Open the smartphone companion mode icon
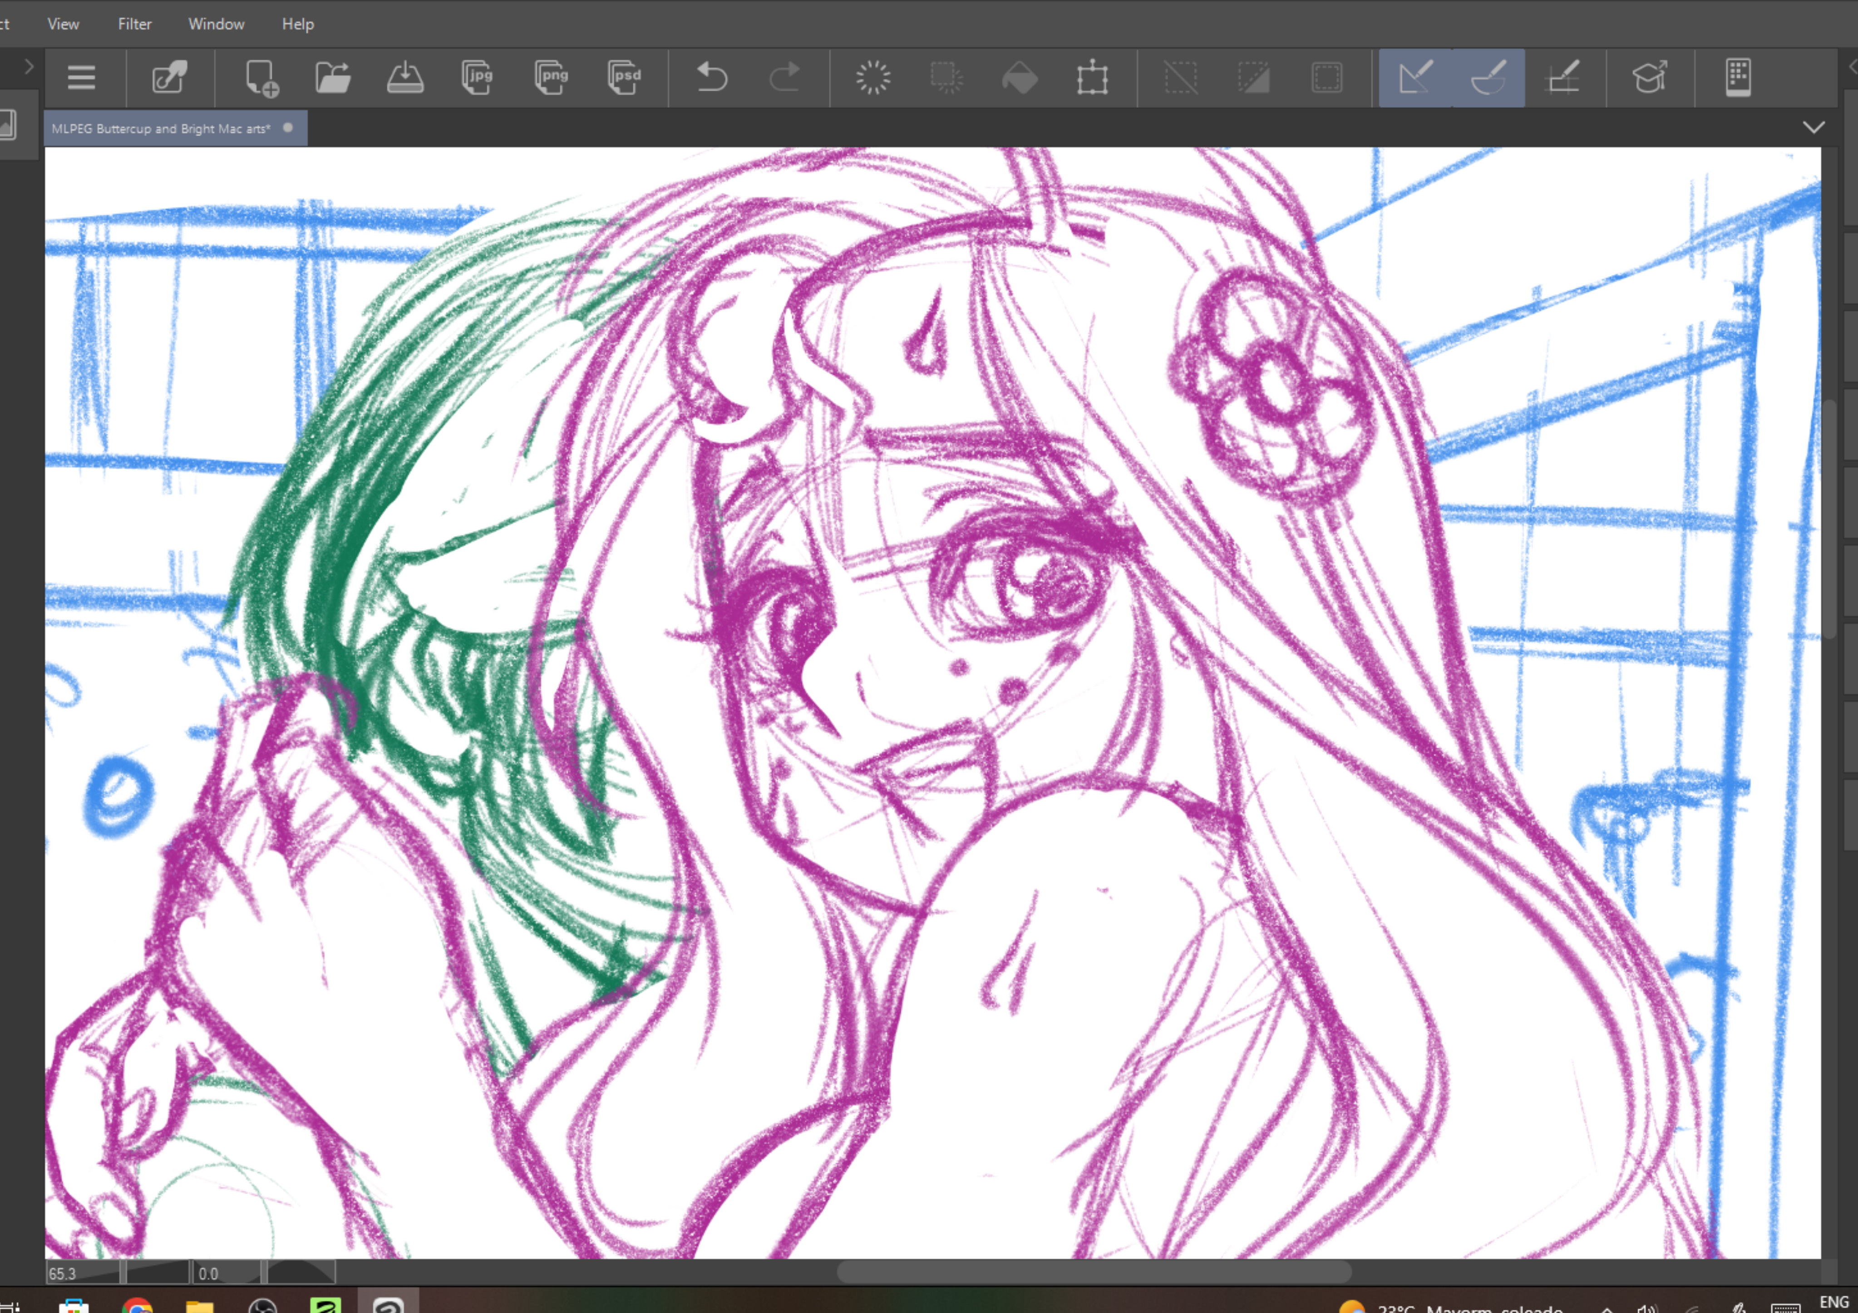The width and height of the screenshot is (1858, 1313). pos(1738,78)
